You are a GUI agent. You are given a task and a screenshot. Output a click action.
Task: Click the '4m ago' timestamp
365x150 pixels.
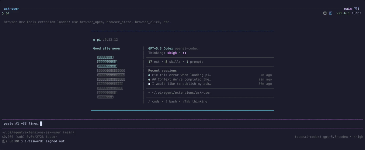click(x=266, y=75)
